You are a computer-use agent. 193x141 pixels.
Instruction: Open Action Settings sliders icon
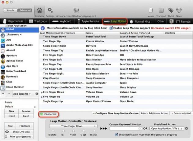[x=76, y=10]
